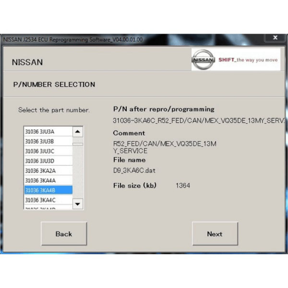The image size is (288, 288).
Task: Click the window title bar text
Action: [x=73, y=39]
